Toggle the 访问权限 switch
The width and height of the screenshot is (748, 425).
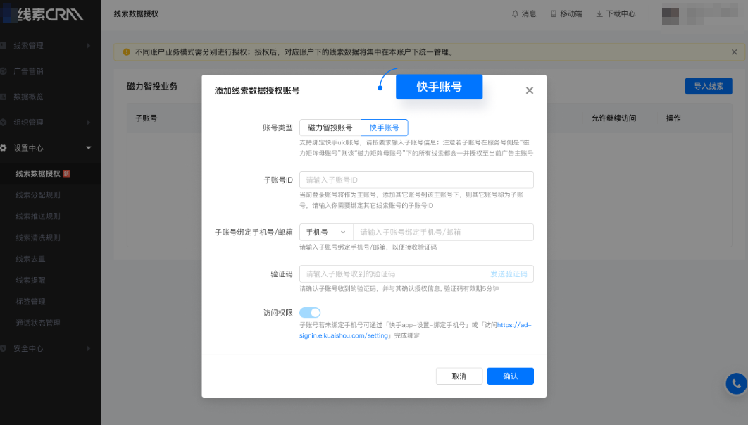coord(310,313)
